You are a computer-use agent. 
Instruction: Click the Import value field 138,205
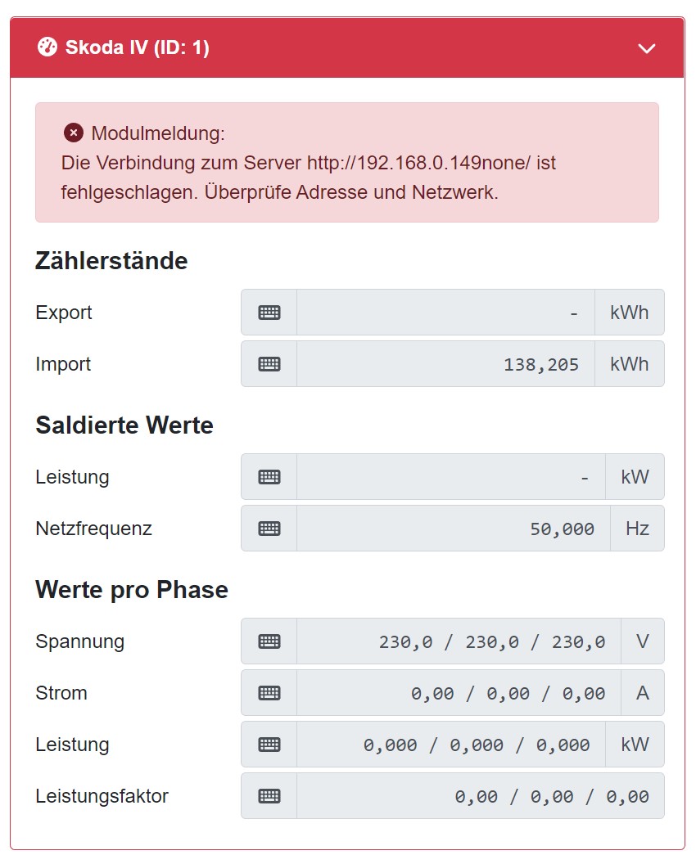445,364
